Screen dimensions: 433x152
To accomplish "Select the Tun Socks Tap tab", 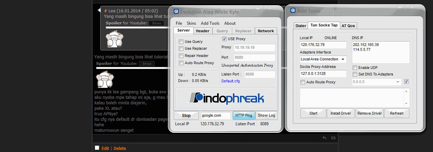I will (324, 25).
